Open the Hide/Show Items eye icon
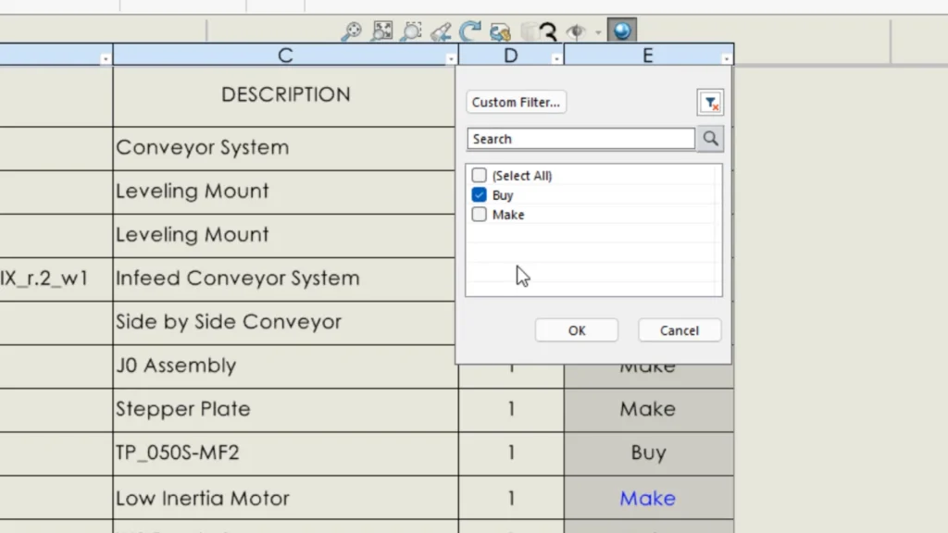Viewport: 948px width, 533px height. click(576, 32)
